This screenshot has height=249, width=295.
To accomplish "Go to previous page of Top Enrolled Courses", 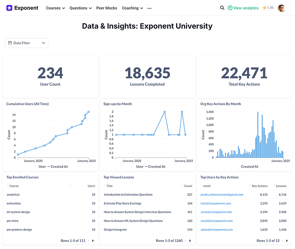I will point(89,241).
